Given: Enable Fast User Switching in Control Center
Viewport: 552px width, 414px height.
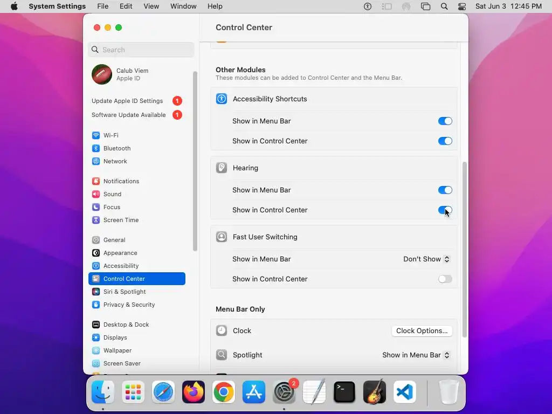Looking at the screenshot, I should coord(445,279).
